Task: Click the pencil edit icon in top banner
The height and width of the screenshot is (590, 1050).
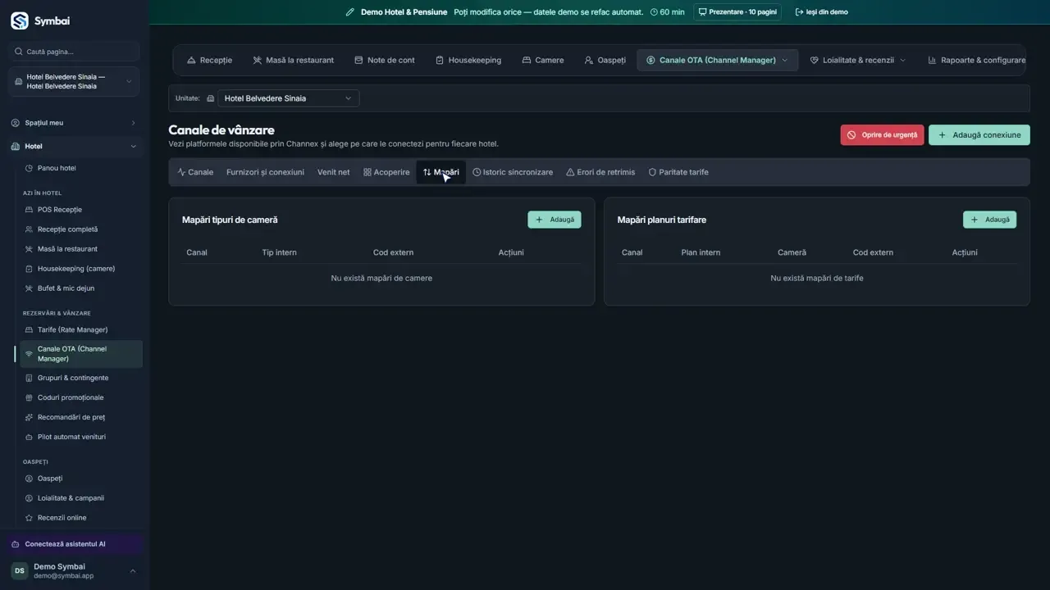Action: pos(350,12)
